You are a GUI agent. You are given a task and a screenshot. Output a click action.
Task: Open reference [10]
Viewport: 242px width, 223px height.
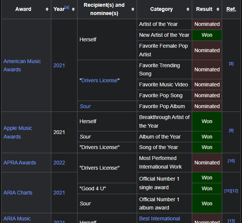coord(231,161)
